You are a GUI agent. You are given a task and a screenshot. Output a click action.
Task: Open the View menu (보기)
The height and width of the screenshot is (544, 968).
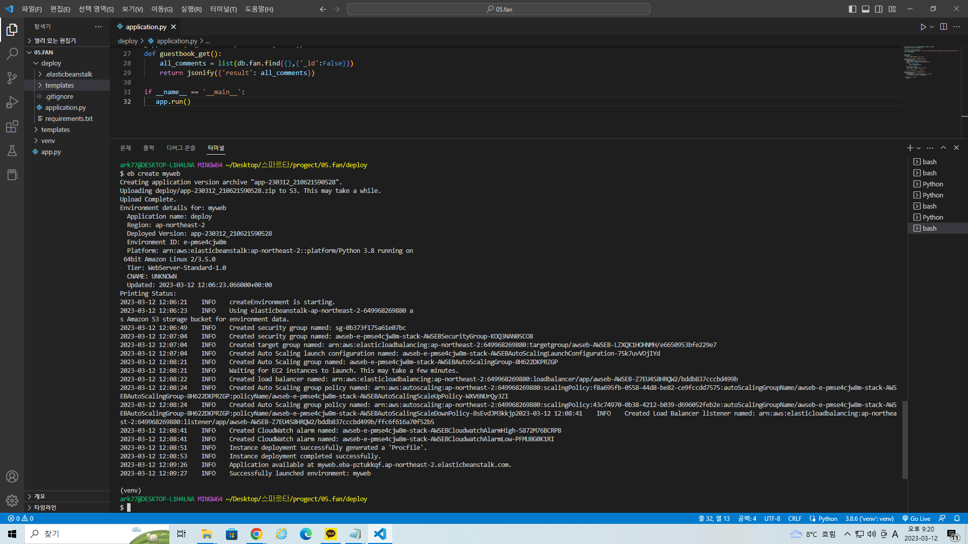[133, 9]
